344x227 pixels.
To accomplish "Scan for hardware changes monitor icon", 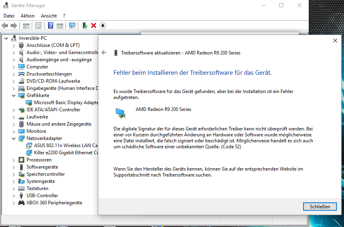I will 72,26.
